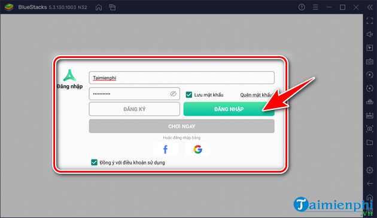The image size is (377, 218).
Task: Enter full screen mode from the sidebar
Action: 370,21
